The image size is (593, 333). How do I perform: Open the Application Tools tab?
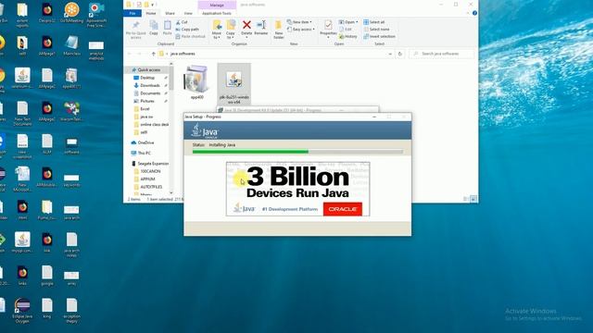217,13
